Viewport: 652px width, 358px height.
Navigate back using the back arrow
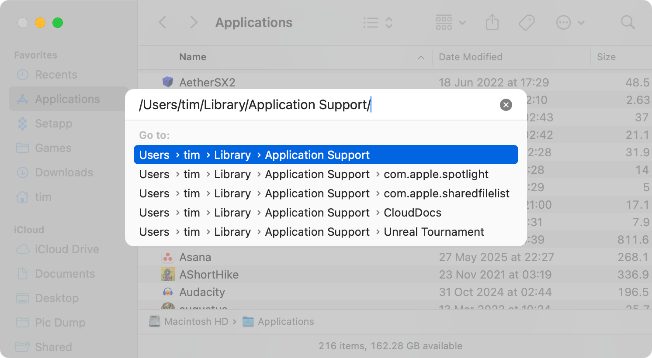pyautogui.click(x=162, y=22)
